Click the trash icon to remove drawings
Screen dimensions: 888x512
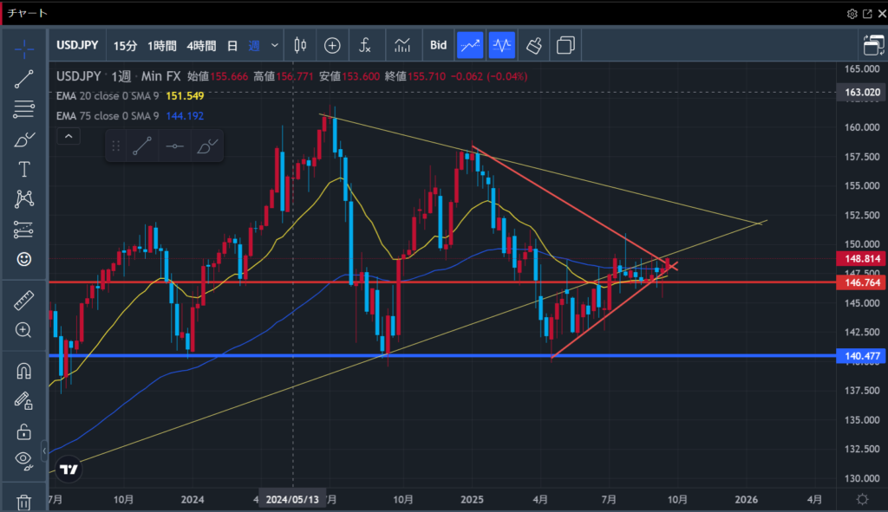(23, 502)
